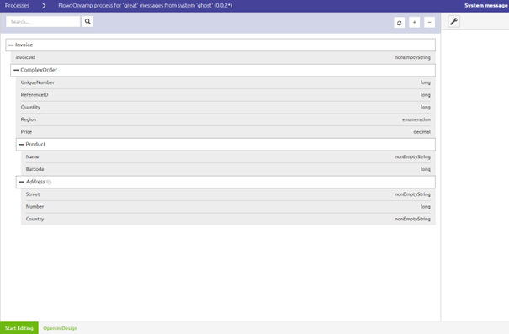The image size is (509, 334).
Task: Click the refresh icon in the toolbar
Action: tap(400, 23)
